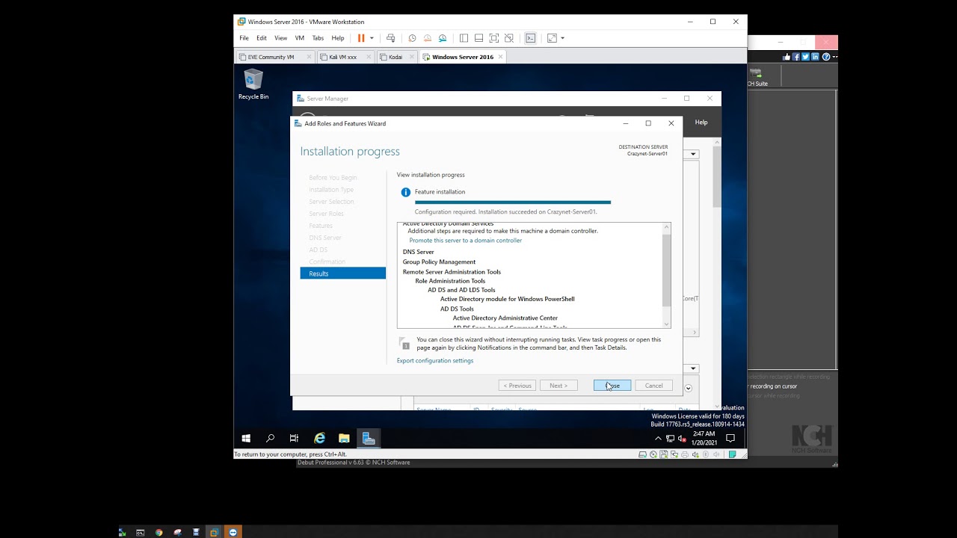Open the VMware VM menu
The image size is (957, 538).
(x=300, y=38)
